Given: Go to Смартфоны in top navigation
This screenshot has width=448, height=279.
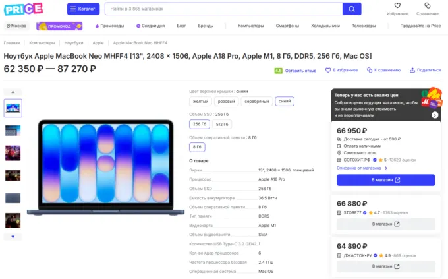Looking at the screenshot, I should [x=287, y=26].
